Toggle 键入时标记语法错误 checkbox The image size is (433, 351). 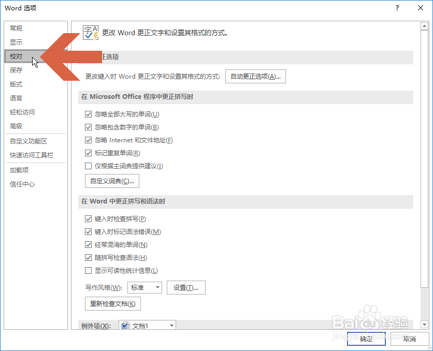89,232
